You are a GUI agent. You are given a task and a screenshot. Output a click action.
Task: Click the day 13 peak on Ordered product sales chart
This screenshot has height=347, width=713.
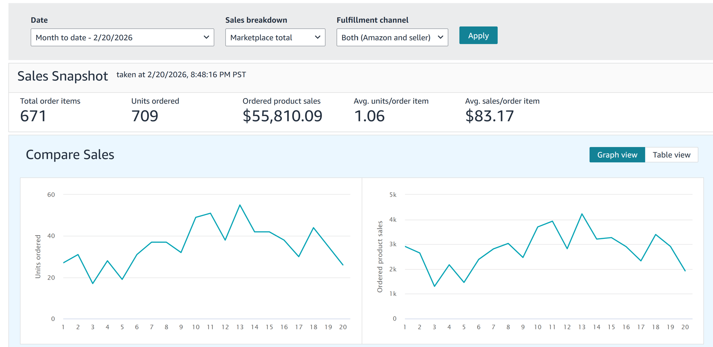click(582, 214)
